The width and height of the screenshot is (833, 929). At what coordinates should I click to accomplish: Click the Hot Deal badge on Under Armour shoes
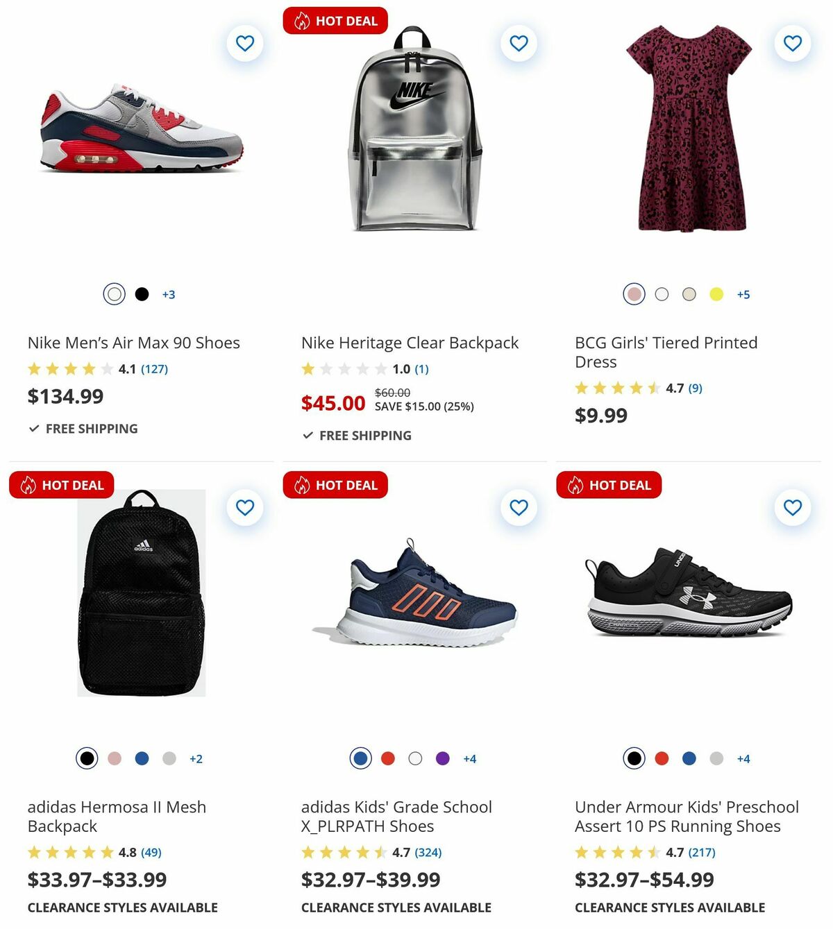click(609, 485)
